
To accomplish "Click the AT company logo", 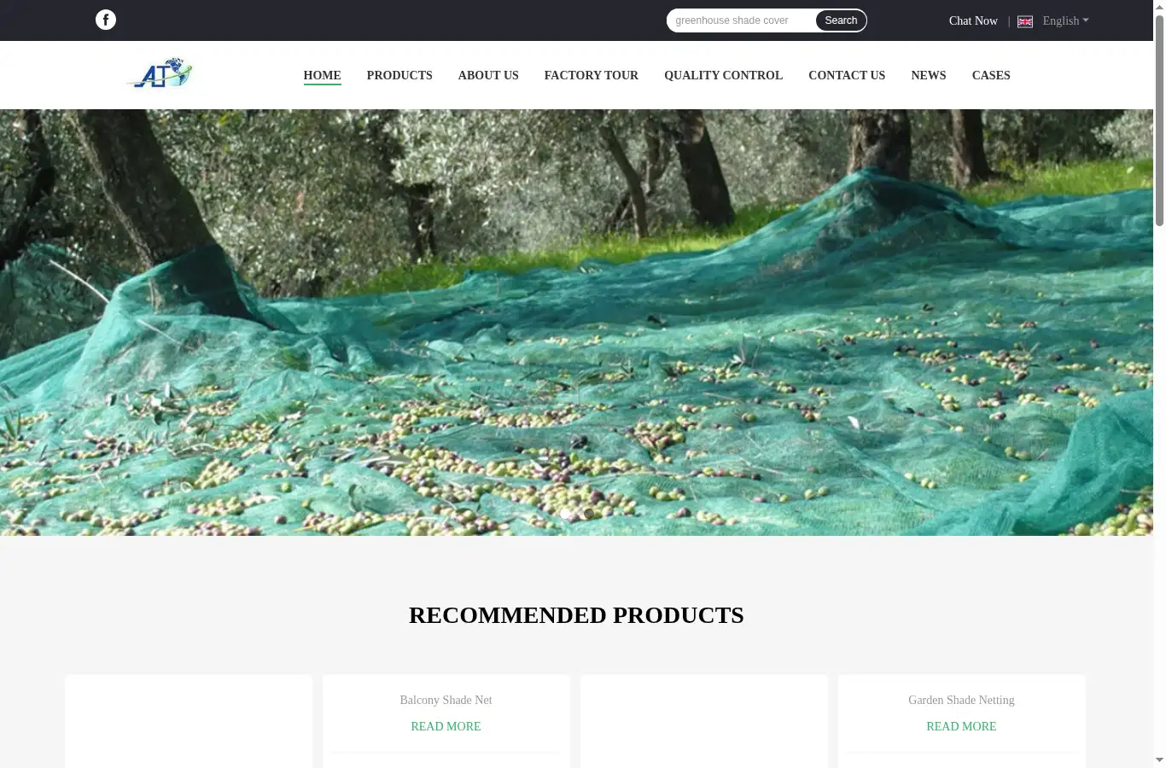I will (160, 73).
